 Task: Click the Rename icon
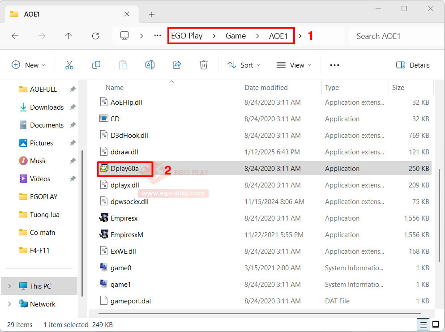[150, 65]
